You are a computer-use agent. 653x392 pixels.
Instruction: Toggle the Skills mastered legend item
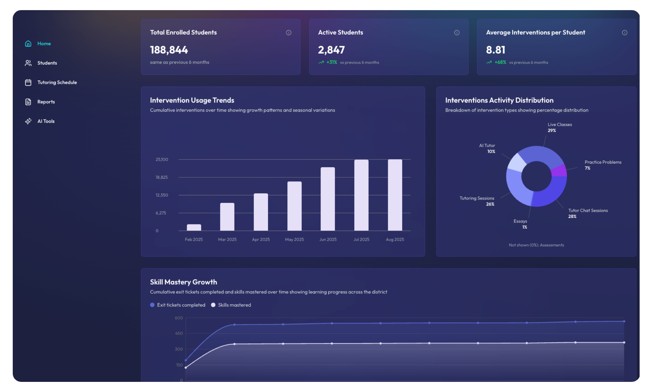click(231, 305)
